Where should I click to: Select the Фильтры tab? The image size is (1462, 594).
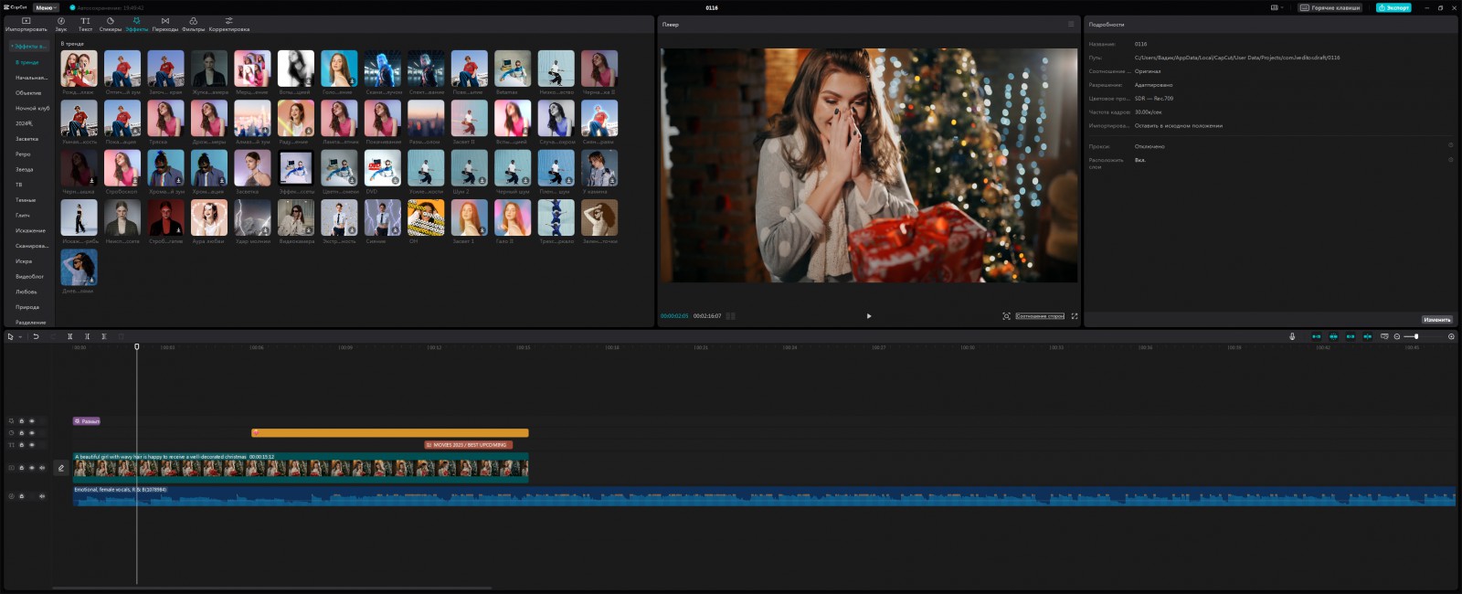(194, 24)
